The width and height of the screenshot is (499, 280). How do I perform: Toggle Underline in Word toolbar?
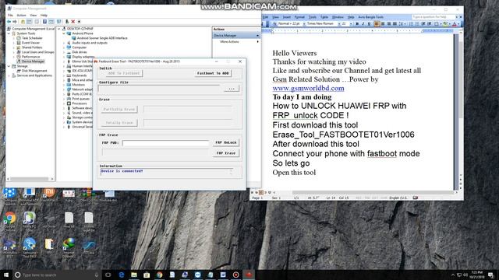369,24
